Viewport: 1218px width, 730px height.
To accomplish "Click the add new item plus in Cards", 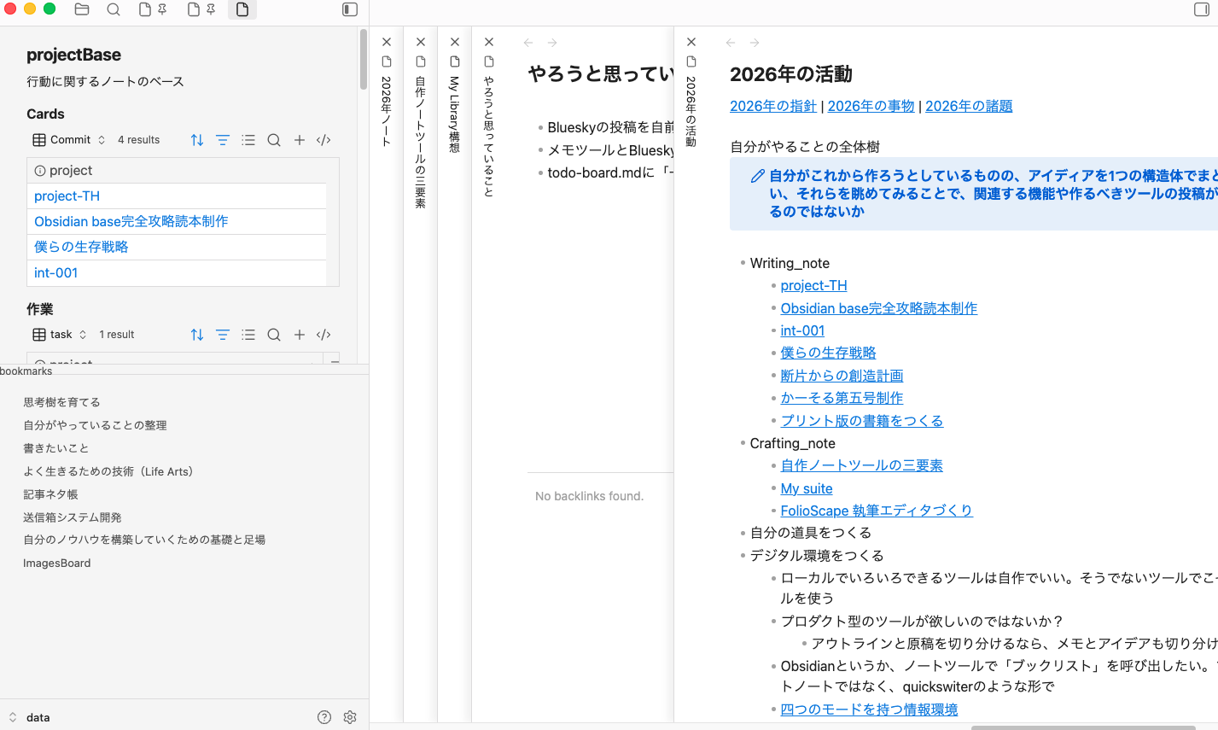I will click(x=300, y=140).
